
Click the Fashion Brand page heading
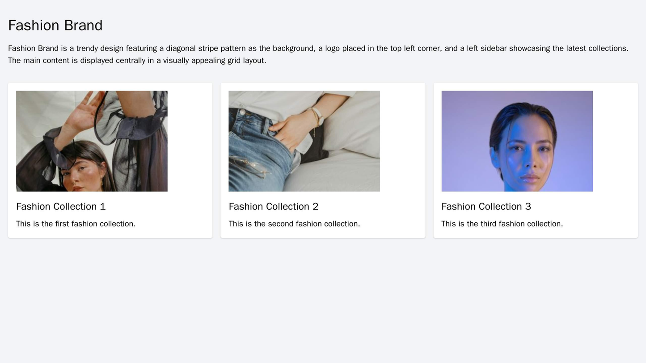tap(55, 25)
